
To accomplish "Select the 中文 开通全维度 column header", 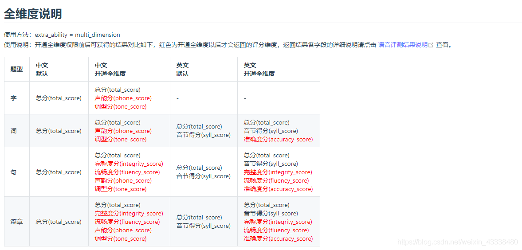I will (x=129, y=69).
